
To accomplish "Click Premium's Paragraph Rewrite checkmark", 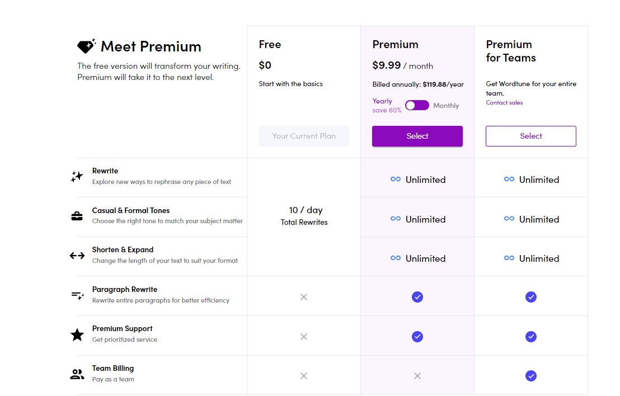I will [417, 297].
